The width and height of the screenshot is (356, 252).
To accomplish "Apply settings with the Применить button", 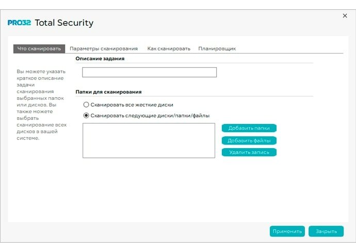I will pyautogui.click(x=287, y=231).
